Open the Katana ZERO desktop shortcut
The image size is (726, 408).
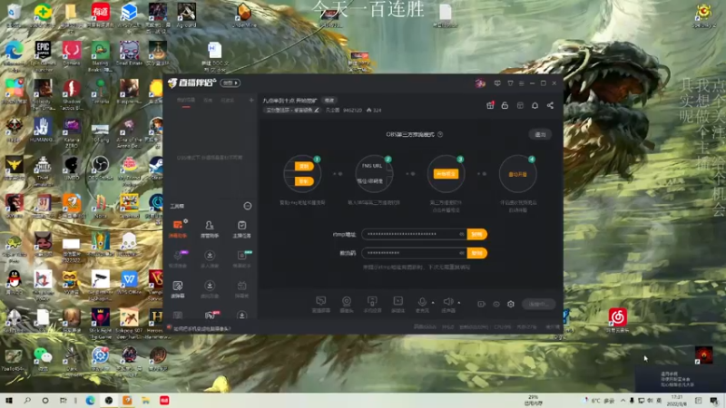click(72, 133)
